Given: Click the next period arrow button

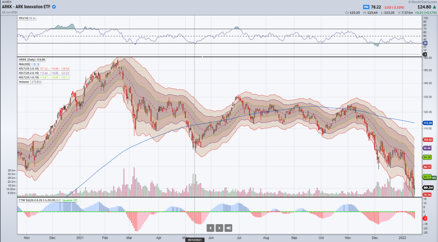Looking at the screenshot, I should tap(219, 228).
